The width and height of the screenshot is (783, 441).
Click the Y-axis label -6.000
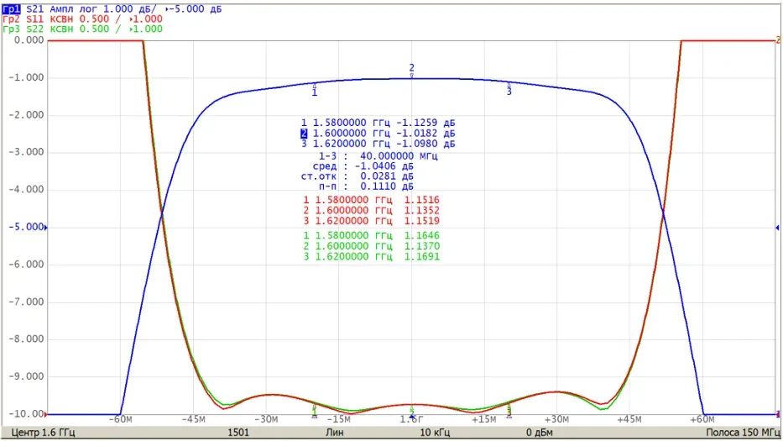[26, 265]
